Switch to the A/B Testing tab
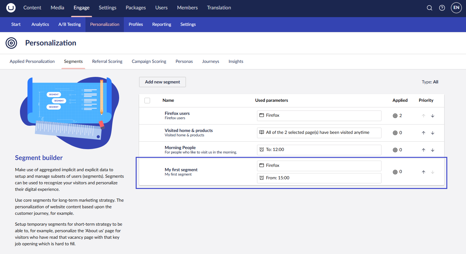 pyautogui.click(x=69, y=24)
